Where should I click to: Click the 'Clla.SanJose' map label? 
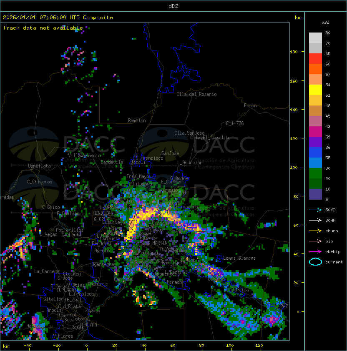189,133
